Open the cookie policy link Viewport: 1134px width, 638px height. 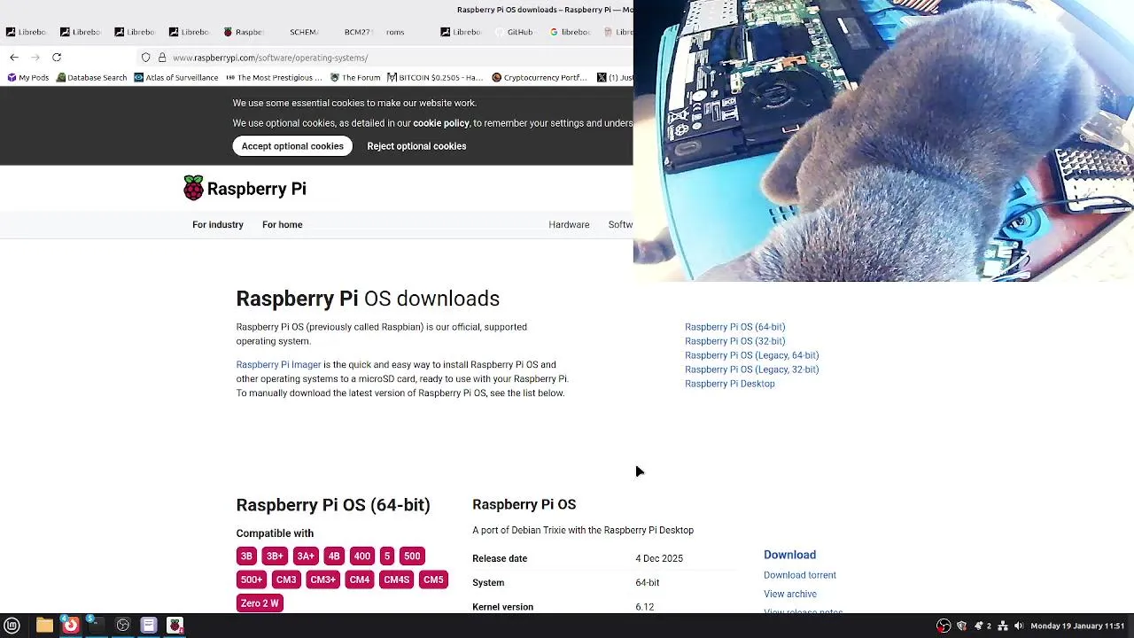coord(441,123)
